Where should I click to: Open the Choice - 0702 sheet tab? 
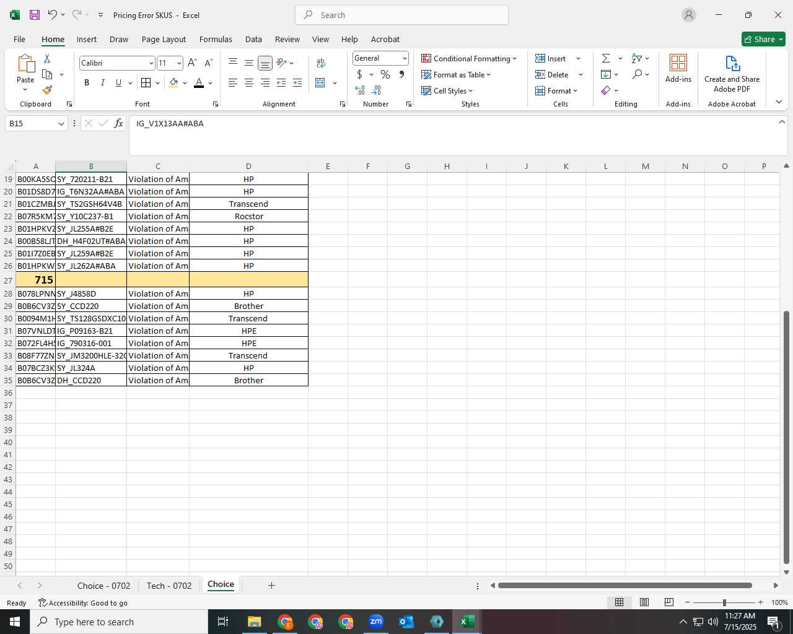(x=103, y=586)
